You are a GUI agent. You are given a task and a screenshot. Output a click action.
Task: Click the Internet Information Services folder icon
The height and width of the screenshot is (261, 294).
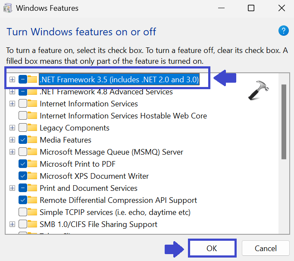[x=32, y=104]
